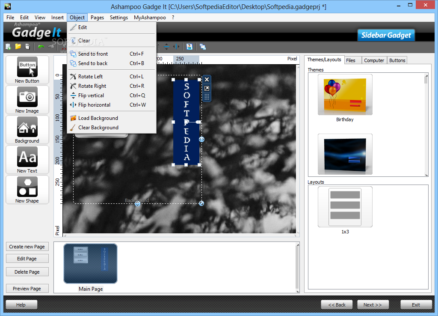The height and width of the screenshot is (316, 438).
Task: Click the Preview Page button
Action: pos(27,289)
